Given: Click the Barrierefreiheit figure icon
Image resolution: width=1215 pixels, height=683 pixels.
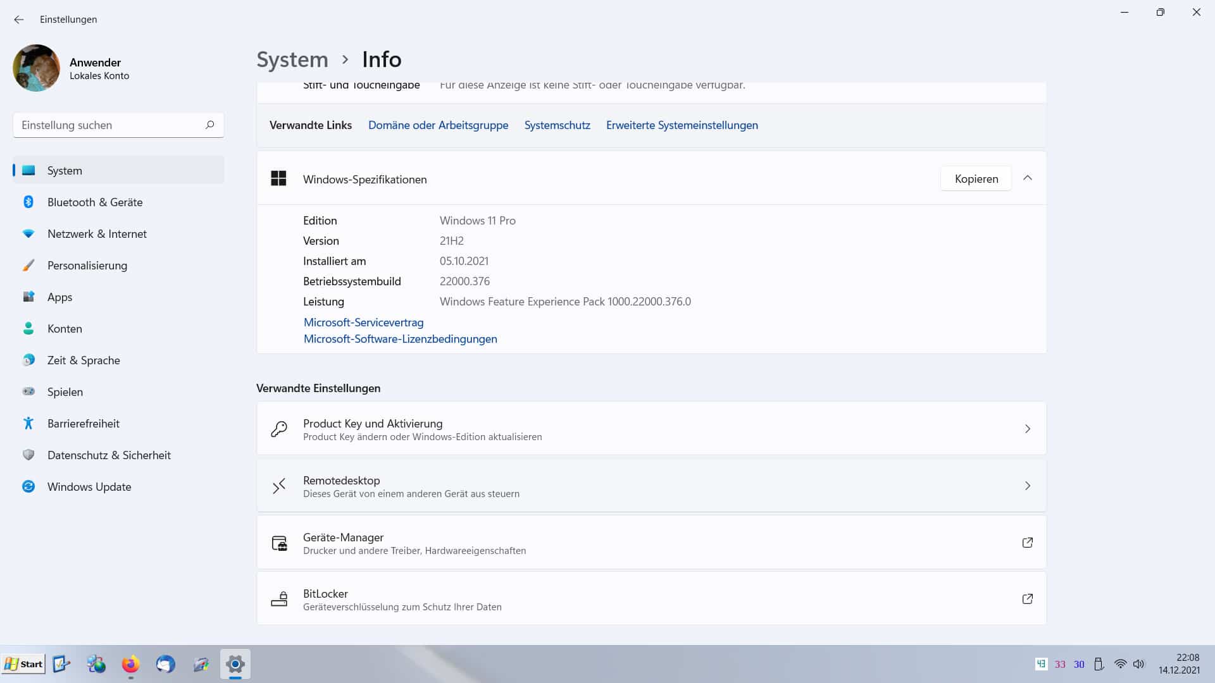Looking at the screenshot, I should tap(28, 423).
